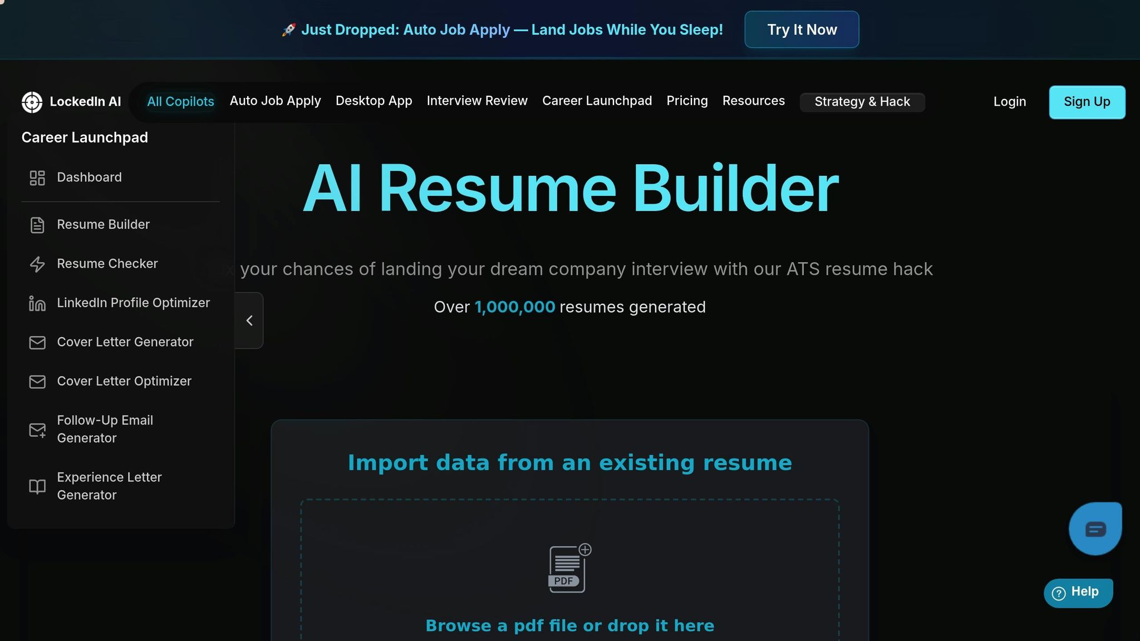Click the LockedIn AI target logo icon
The image size is (1140, 641).
(x=32, y=102)
